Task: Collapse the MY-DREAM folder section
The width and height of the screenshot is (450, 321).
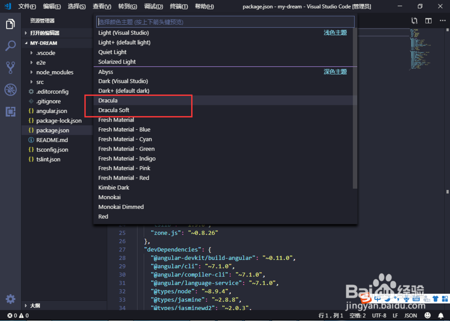Action: (58, 43)
